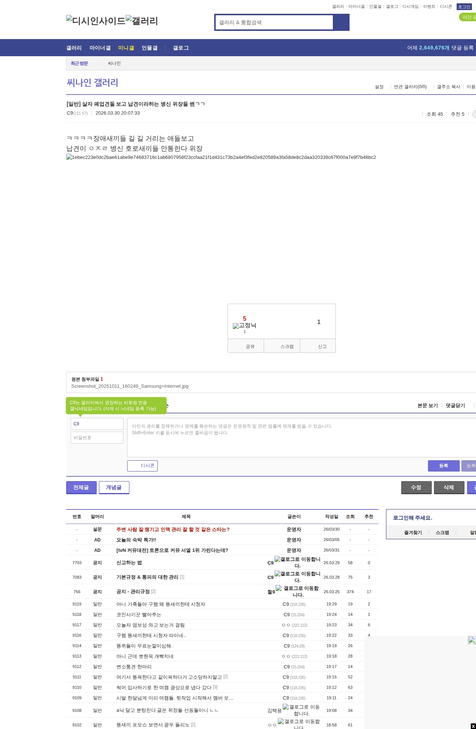476x729 pixels.
Task: Toggle 본문 보기 article view
Action: coord(427,406)
